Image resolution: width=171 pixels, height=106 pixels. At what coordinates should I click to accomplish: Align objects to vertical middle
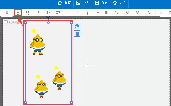[117, 13]
